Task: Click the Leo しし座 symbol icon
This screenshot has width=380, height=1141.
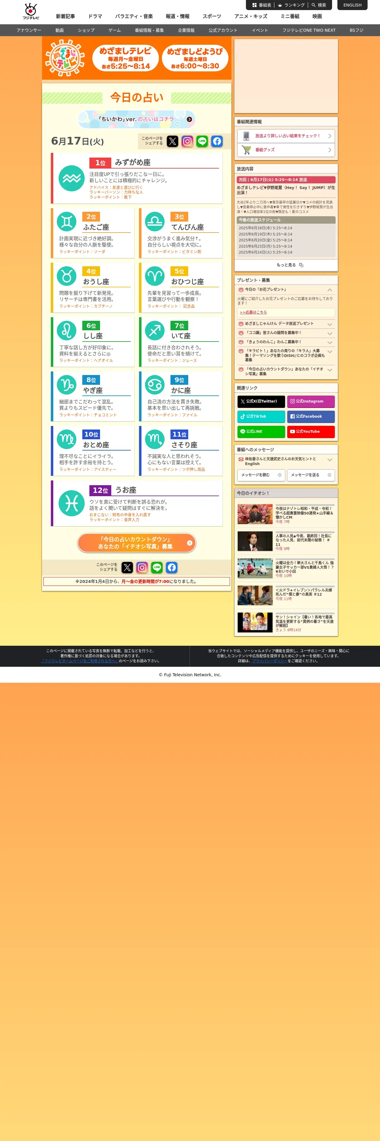Action: 67,331
